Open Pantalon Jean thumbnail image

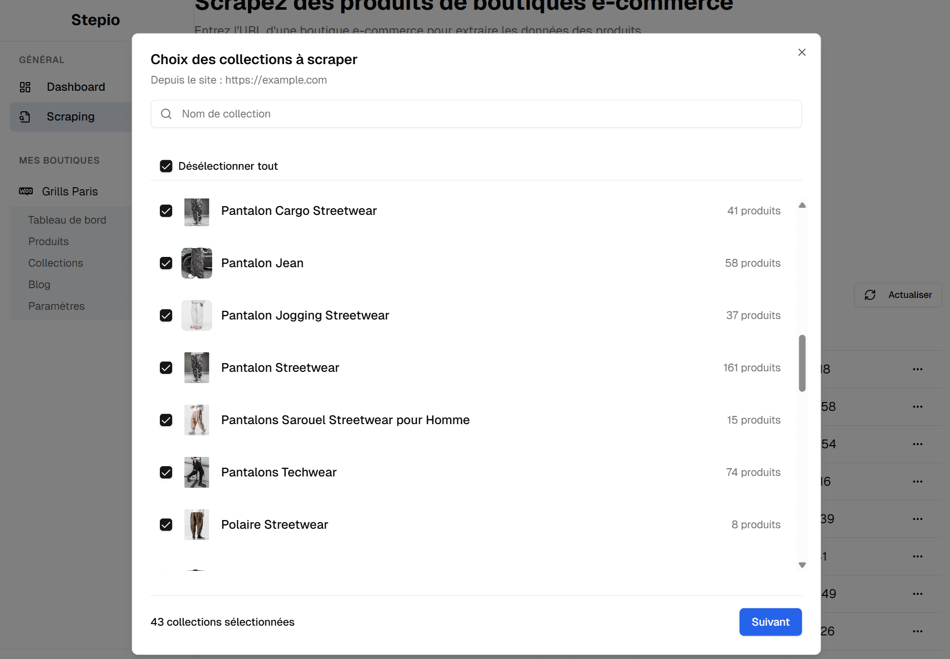(x=197, y=263)
